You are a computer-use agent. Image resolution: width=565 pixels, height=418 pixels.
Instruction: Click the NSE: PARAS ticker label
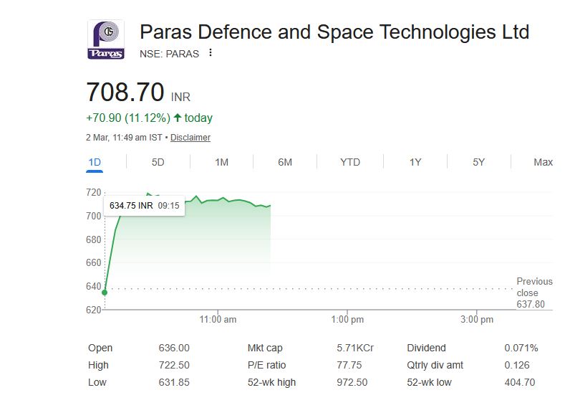click(169, 54)
